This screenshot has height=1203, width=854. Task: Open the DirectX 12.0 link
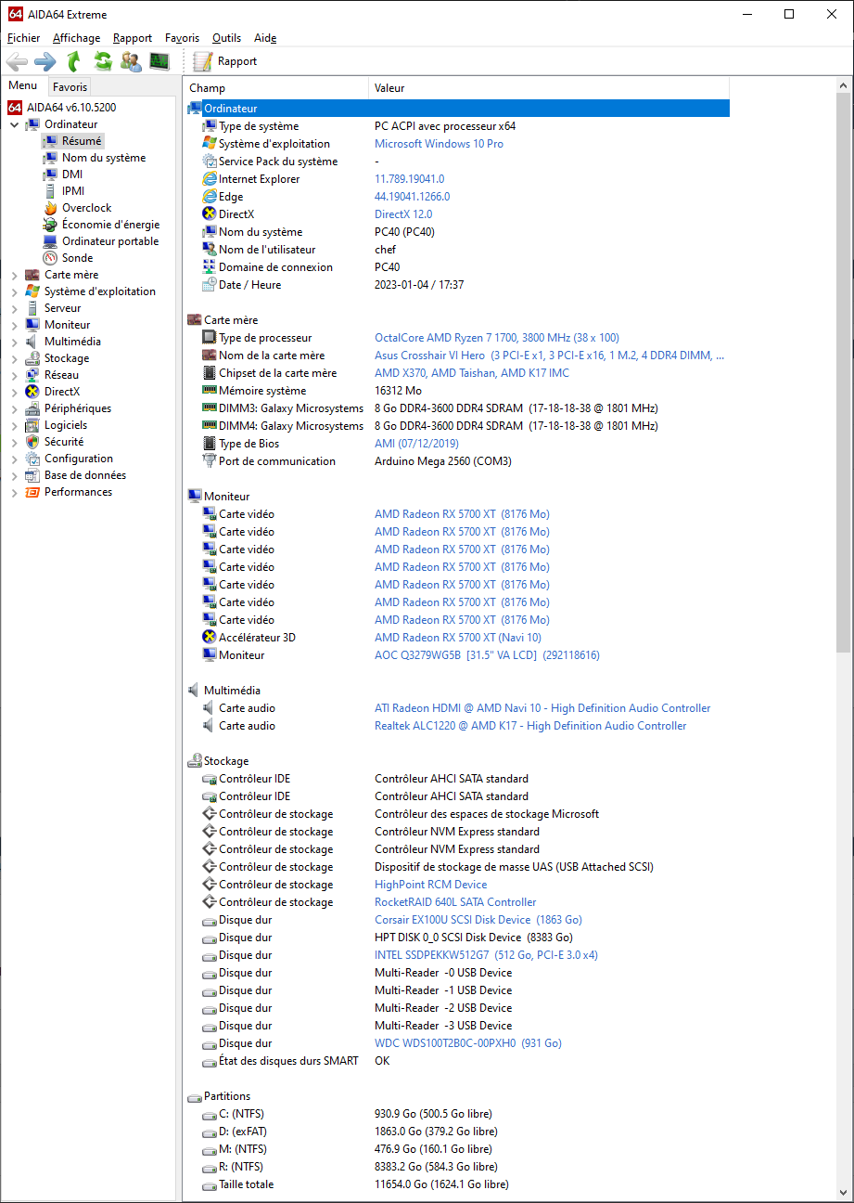pos(403,214)
